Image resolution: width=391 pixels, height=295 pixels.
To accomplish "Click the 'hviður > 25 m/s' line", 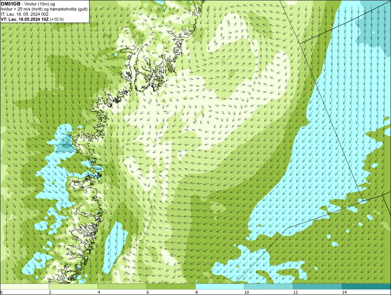I will pyautogui.click(x=44, y=9).
